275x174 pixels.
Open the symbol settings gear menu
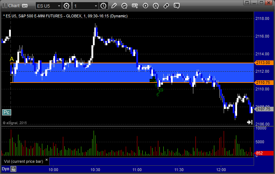(x=66, y=6)
